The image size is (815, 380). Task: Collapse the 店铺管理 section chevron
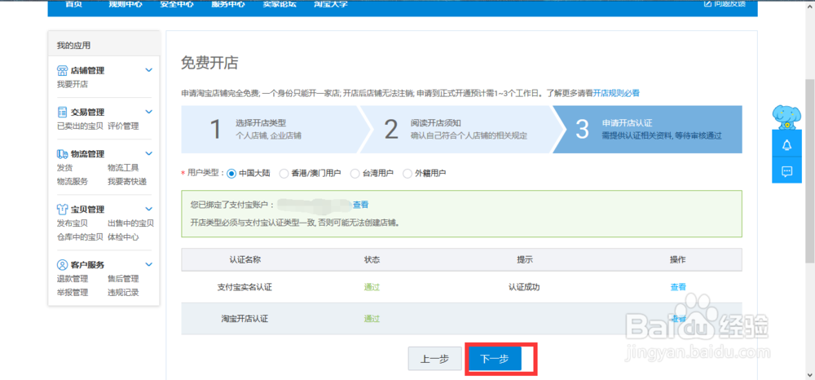[148, 70]
